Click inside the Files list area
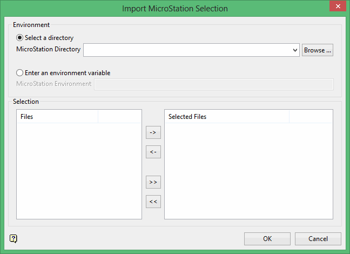 click(x=79, y=170)
